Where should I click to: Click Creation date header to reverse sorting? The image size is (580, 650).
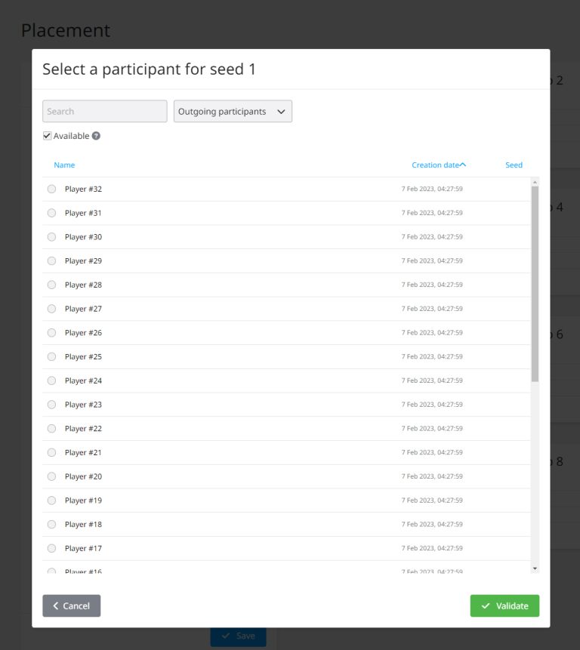pyautogui.click(x=437, y=165)
